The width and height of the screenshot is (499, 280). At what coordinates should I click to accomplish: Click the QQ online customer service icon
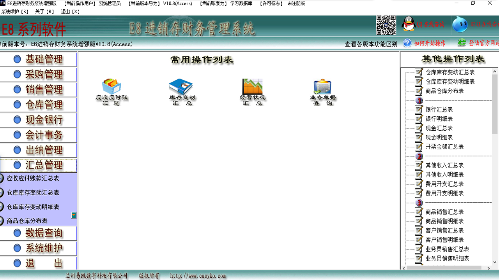point(408,23)
